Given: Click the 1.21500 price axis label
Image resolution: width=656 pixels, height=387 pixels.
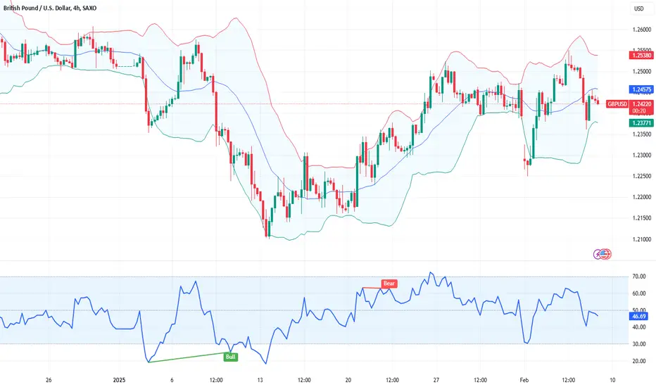Looking at the screenshot, I should (x=642, y=218).
